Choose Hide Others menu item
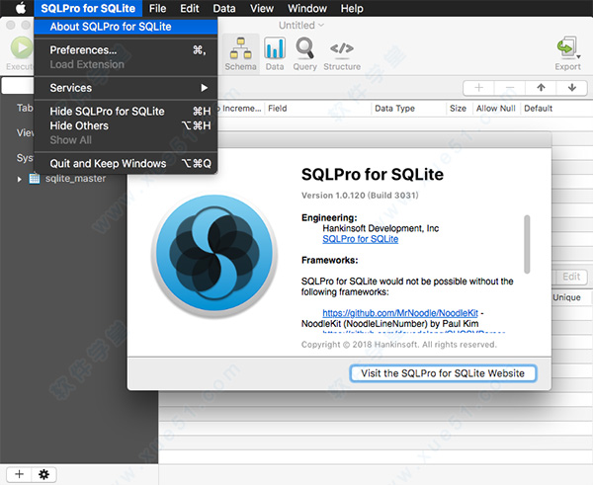 126,125
